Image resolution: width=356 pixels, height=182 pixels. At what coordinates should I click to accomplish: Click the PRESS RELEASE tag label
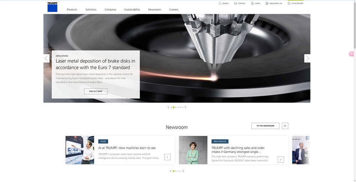(x=220, y=142)
